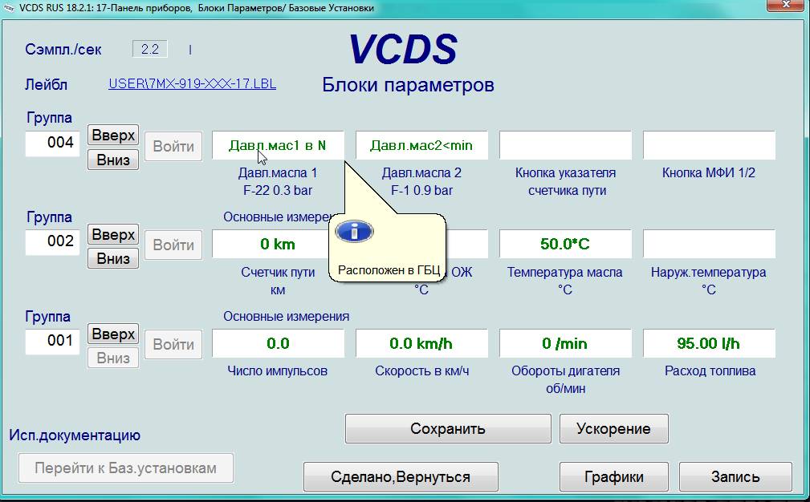This screenshot has height=502, width=810.
Task: Click the group 002 number field
Action: [53, 241]
